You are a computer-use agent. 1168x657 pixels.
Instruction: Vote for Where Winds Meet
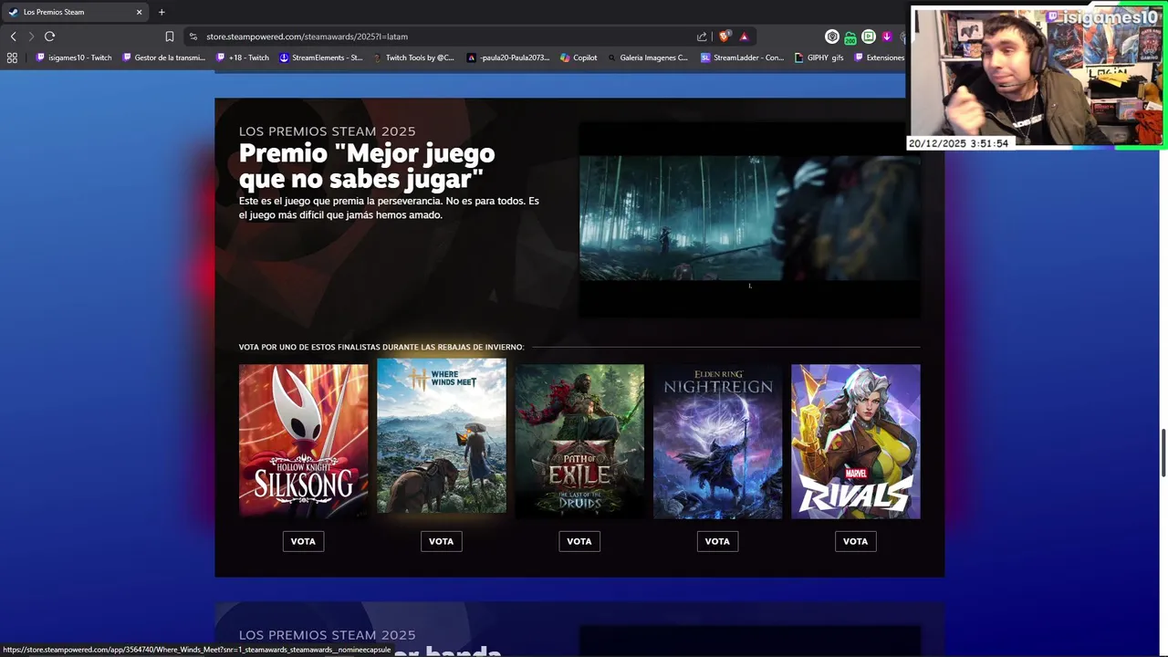pyautogui.click(x=441, y=541)
